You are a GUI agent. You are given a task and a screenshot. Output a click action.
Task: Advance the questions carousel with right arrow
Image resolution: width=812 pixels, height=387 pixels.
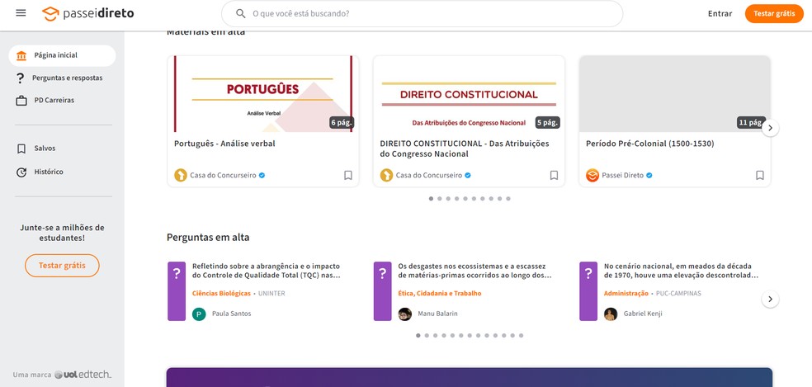coord(770,299)
